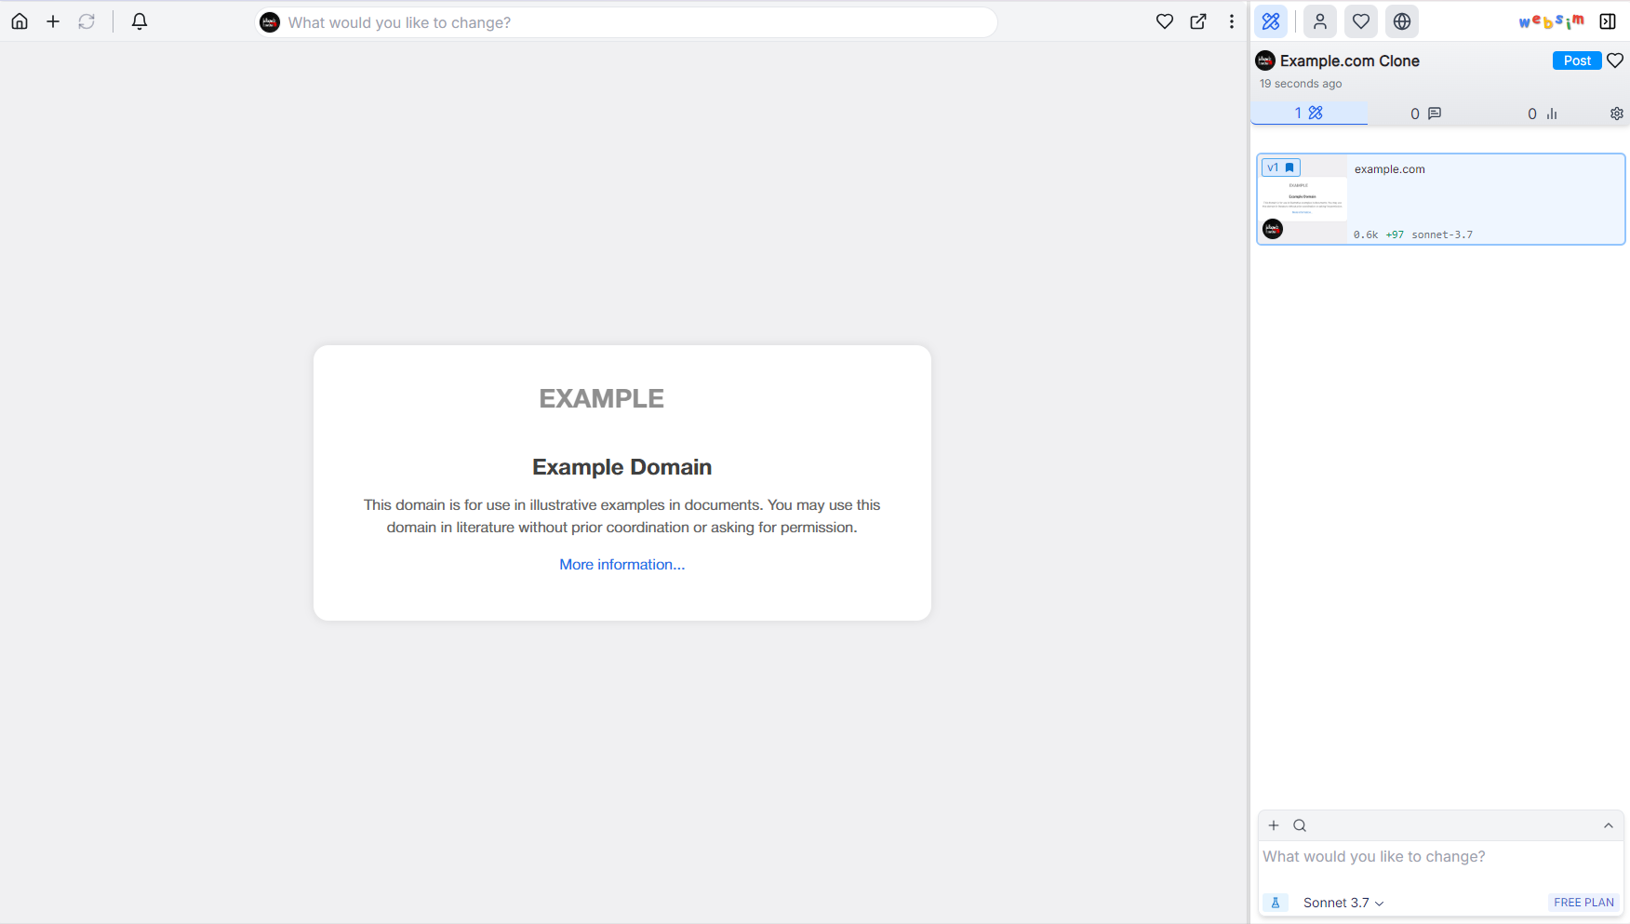Select the example.com v1 version thumbnail
Screen dimensions: 1630x924
1303,199
